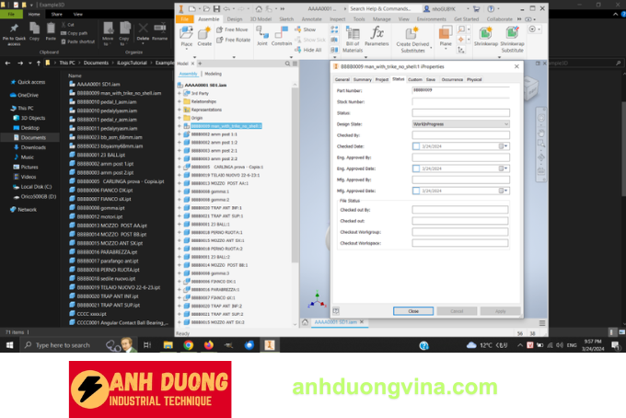The width and height of the screenshot is (626, 418).
Task: Click the Place component tool
Action: coord(187,36)
